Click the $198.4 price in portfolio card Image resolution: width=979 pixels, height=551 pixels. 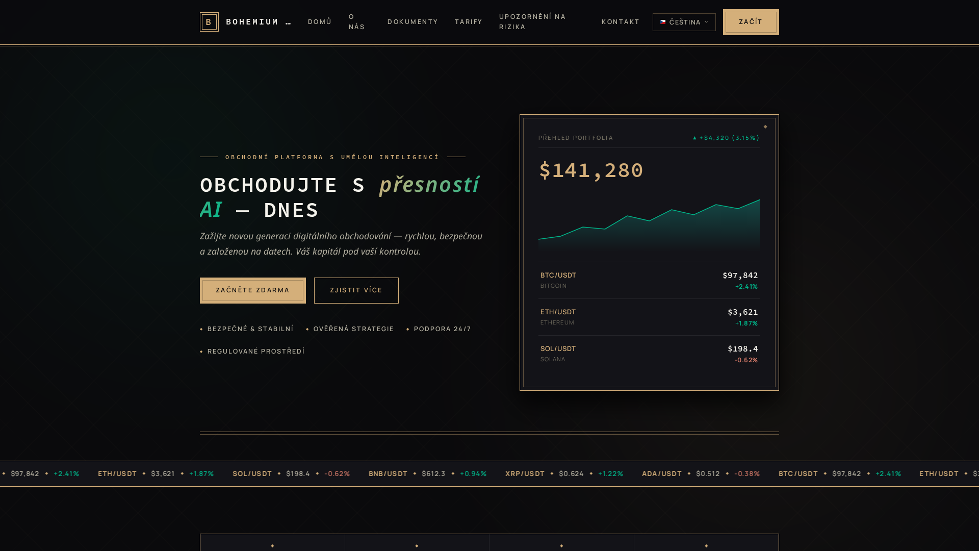coord(743,349)
